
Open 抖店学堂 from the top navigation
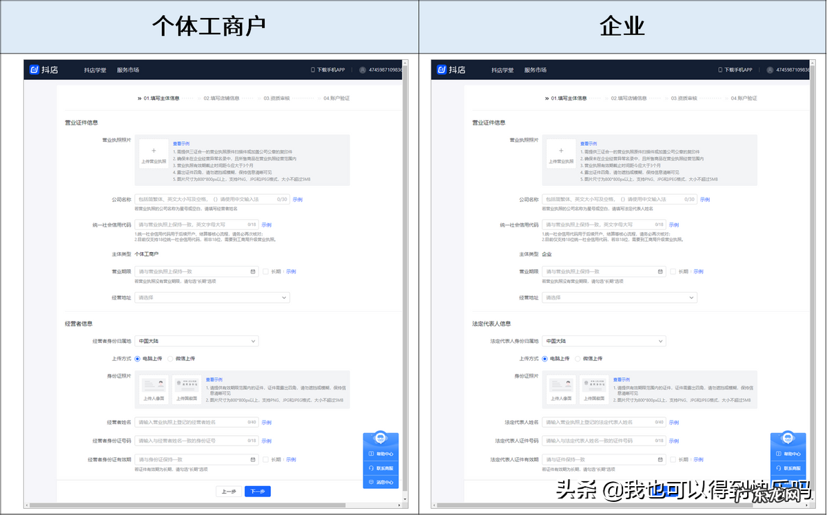coord(94,70)
